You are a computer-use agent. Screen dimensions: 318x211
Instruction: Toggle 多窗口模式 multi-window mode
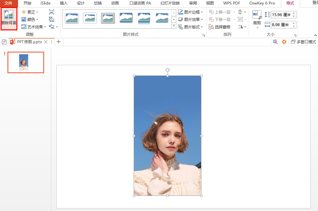point(303,42)
